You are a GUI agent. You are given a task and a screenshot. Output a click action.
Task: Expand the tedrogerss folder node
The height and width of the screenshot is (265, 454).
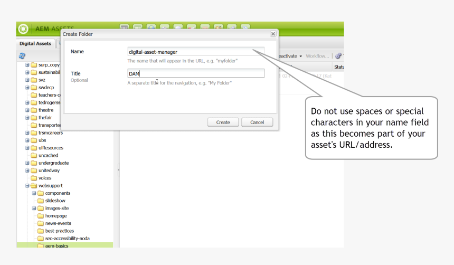pyautogui.click(x=27, y=102)
